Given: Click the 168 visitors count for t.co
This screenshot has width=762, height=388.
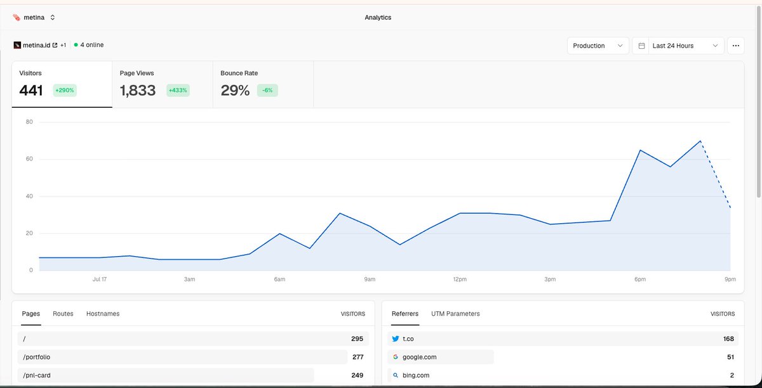Looking at the screenshot, I should point(728,339).
